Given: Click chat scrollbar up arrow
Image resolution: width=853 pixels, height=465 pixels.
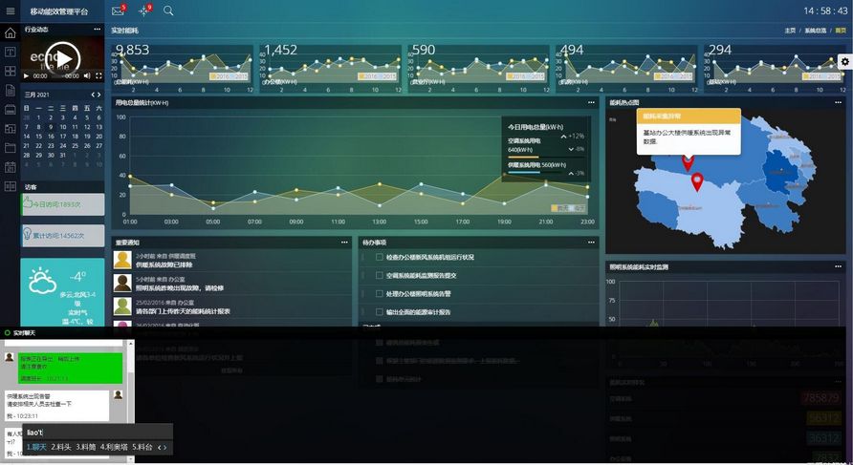Looking at the screenshot, I should pos(131,344).
